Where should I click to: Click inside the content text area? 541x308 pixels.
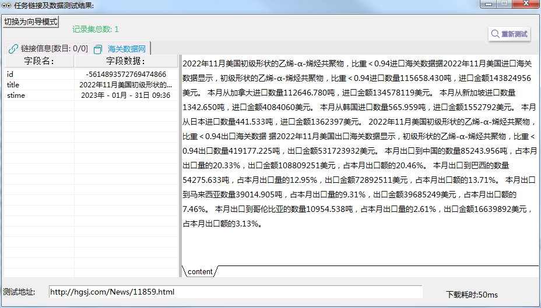[x=360, y=160]
